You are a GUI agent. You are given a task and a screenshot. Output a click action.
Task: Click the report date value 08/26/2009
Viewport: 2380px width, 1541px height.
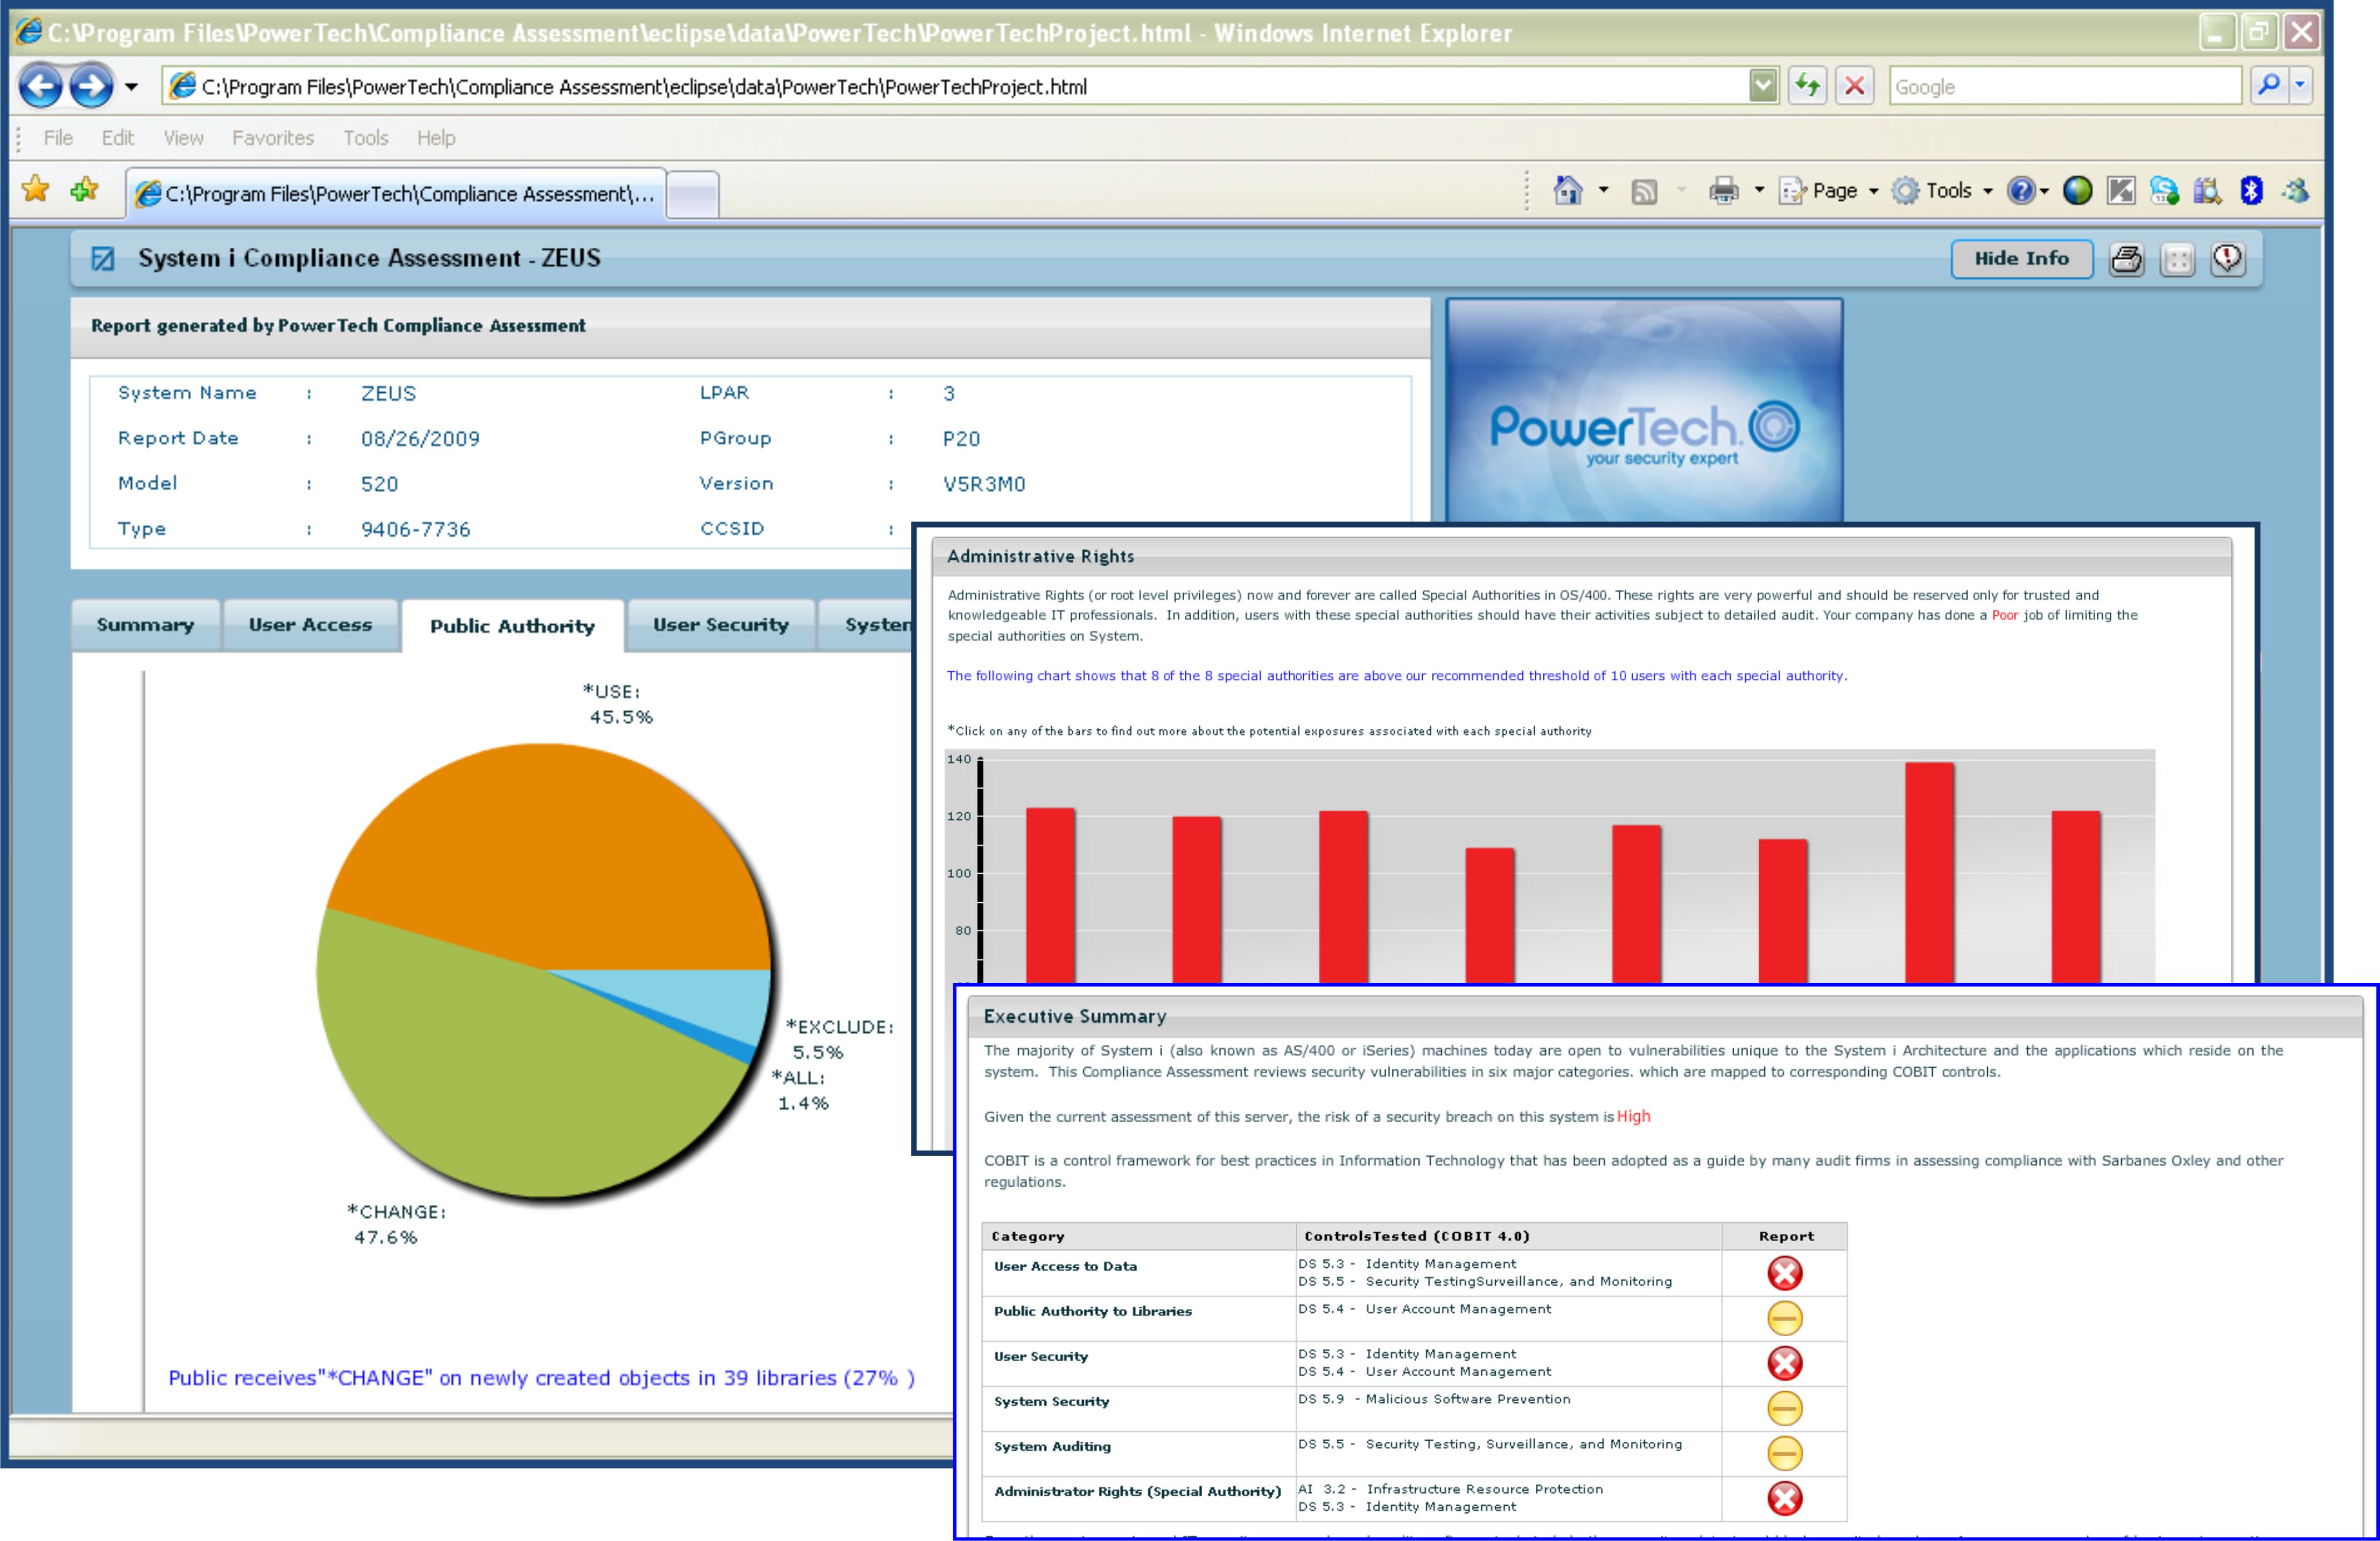pyautogui.click(x=420, y=439)
